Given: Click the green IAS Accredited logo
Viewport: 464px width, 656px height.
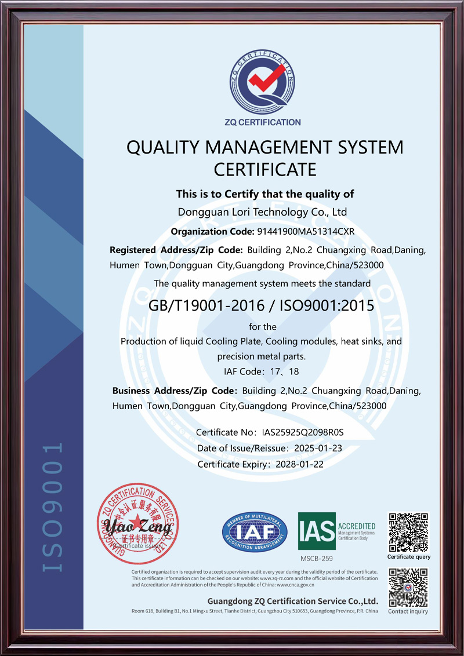Looking at the screenshot, I should [336, 531].
